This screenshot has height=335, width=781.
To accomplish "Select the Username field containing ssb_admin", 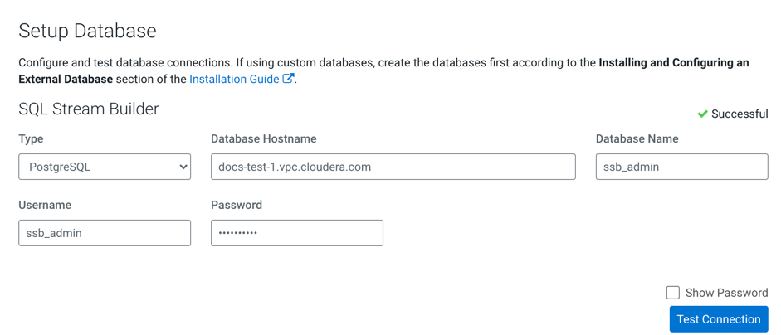I will 105,233.
